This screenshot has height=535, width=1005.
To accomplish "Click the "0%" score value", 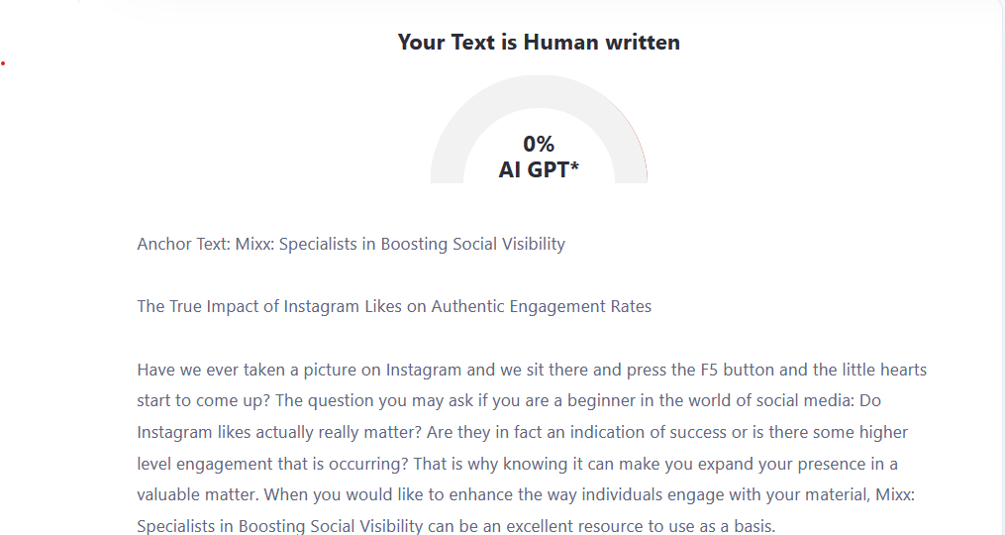I will tap(539, 145).
